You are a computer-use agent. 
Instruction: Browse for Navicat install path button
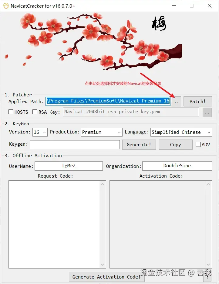point(176,102)
